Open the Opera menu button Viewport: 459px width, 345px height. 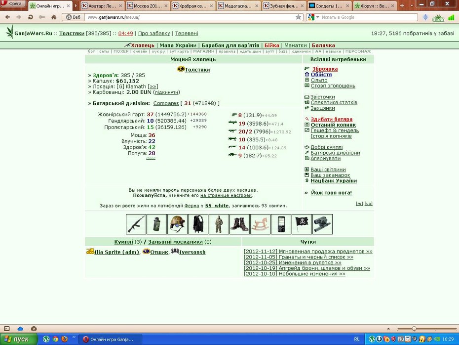[x=13, y=4]
